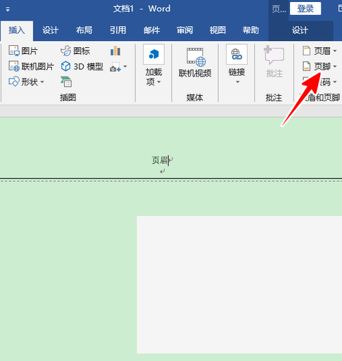Viewport: 342px width, 361px height.
Task: Insert 联机视频 online video
Action: click(195, 62)
